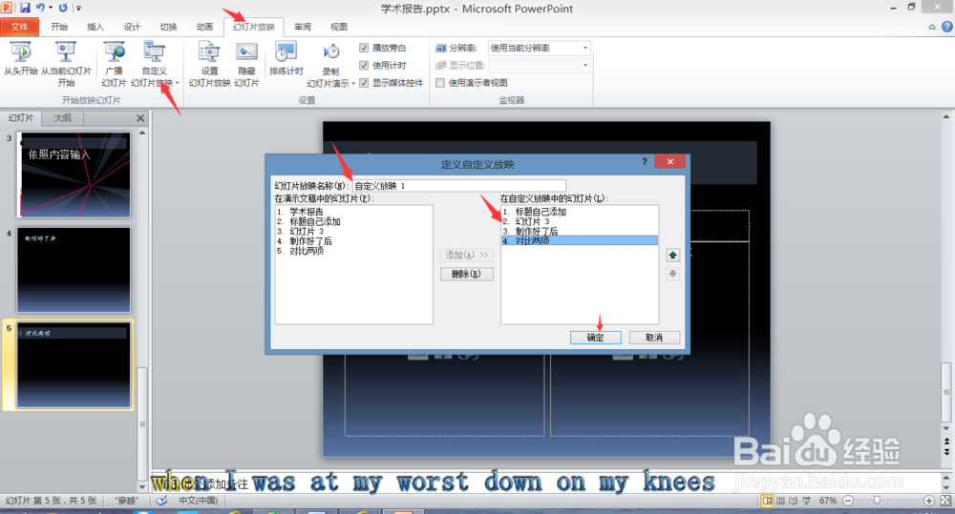The image size is (955, 514).
Task: Select 幻灯片 3 in left slides list
Action: point(307,231)
